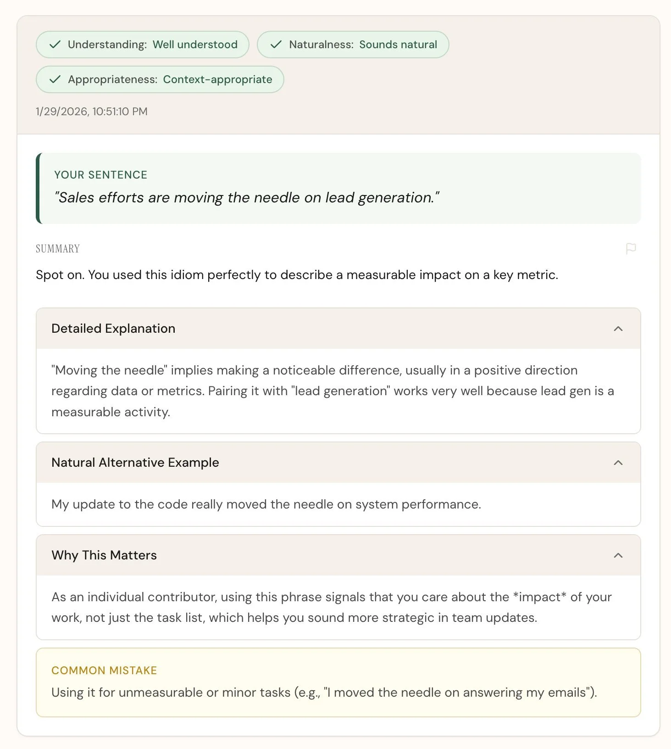The width and height of the screenshot is (671, 749).
Task: Select the COMMON MISTAKE section label
Action: (104, 670)
